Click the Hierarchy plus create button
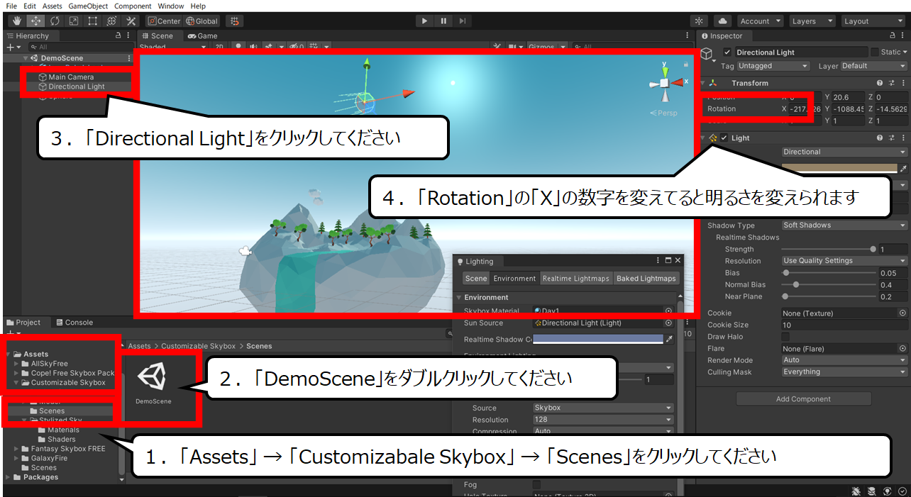 click(12, 47)
